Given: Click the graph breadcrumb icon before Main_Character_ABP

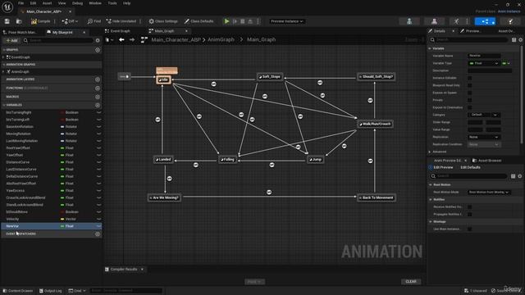Looking at the screenshot, I should pos(144,40).
